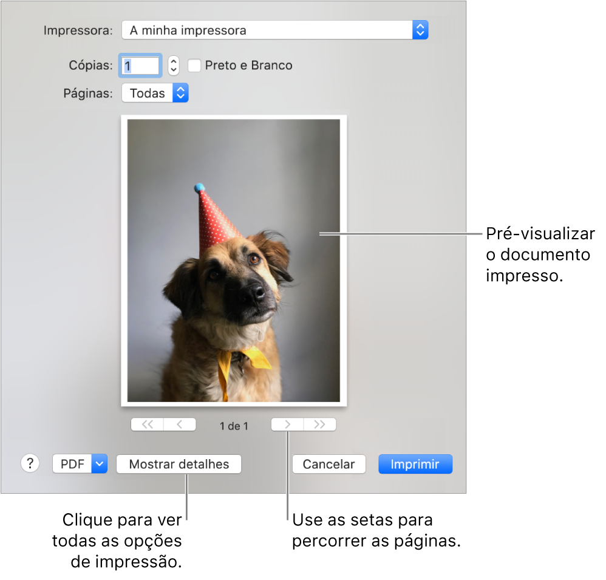606x580 pixels.
Task: Open the PDF export menu
Action: [80, 463]
